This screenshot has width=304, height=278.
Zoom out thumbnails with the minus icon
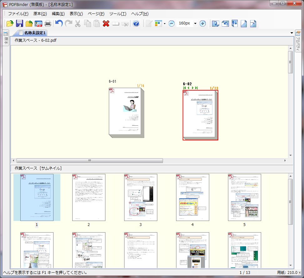[171, 24]
